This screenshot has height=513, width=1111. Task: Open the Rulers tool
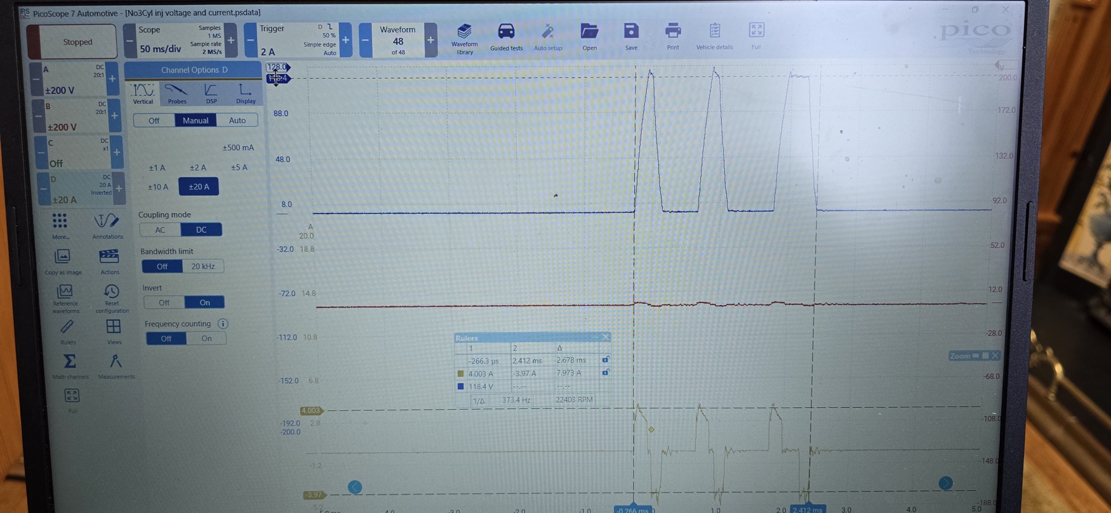coord(67,332)
